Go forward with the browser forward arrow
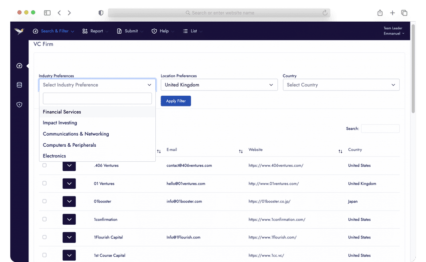 click(69, 13)
